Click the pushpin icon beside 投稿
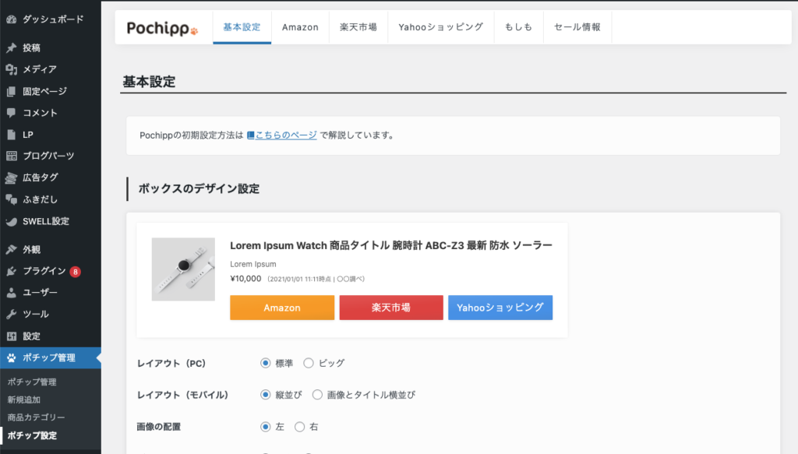Image resolution: width=798 pixels, height=454 pixels. pyautogui.click(x=11, y=48)
